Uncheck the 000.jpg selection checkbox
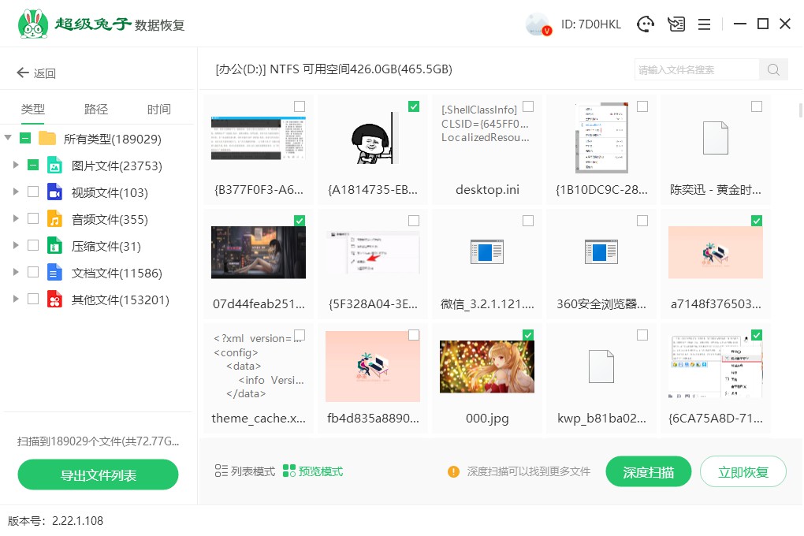This screenshot has height=536, width=804. tap(527, 334)
